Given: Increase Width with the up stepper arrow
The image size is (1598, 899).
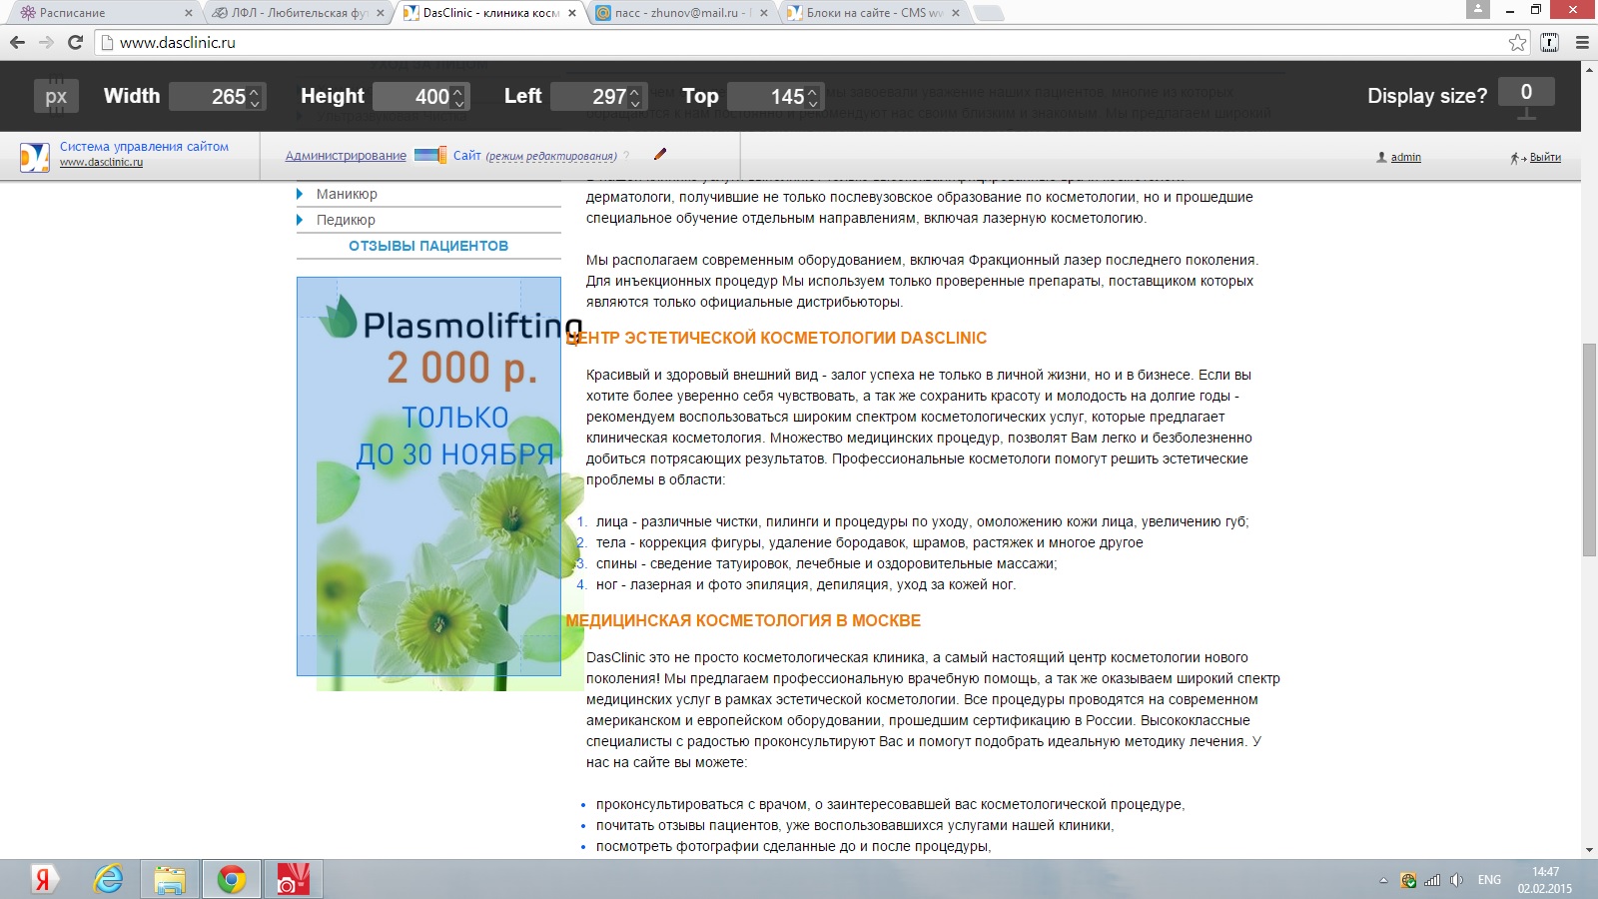Looking at the screenshot, I should [x=255, y=91].
